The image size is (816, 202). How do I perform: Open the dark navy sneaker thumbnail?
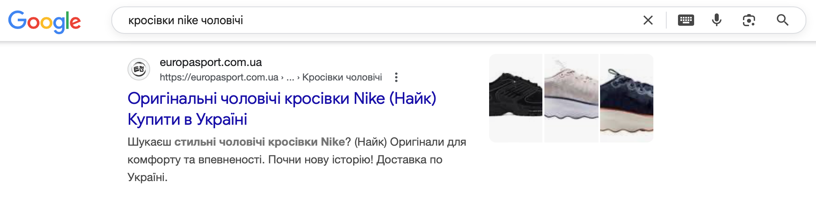[626, 98]
